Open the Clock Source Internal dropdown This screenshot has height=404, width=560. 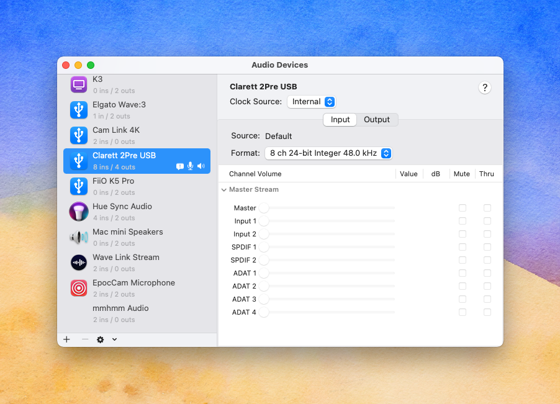point(312,102)
